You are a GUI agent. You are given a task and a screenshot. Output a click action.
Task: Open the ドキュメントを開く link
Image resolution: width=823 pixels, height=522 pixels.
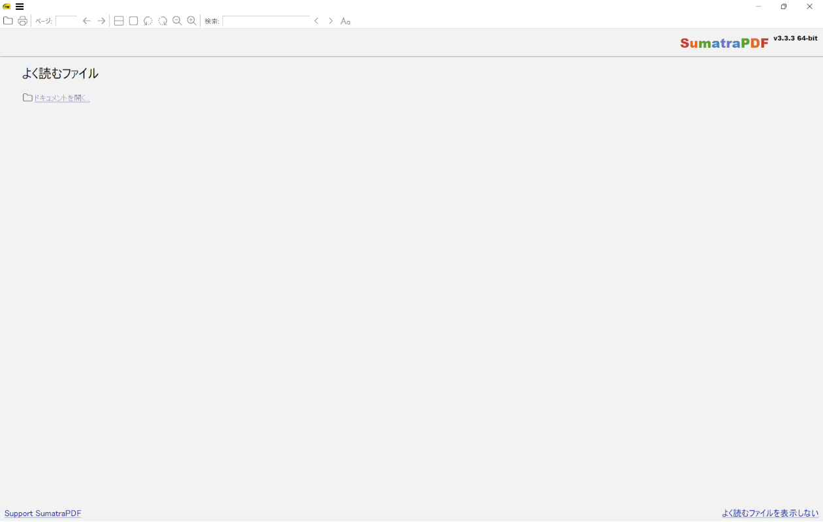click(62, 98)
